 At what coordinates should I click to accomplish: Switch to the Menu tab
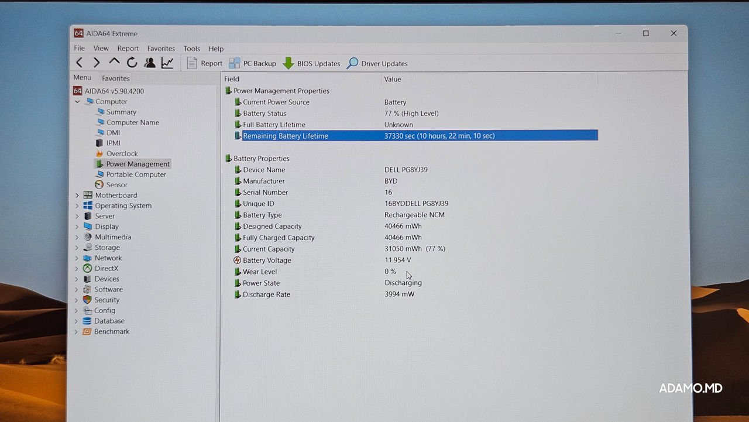coord(82,77)
